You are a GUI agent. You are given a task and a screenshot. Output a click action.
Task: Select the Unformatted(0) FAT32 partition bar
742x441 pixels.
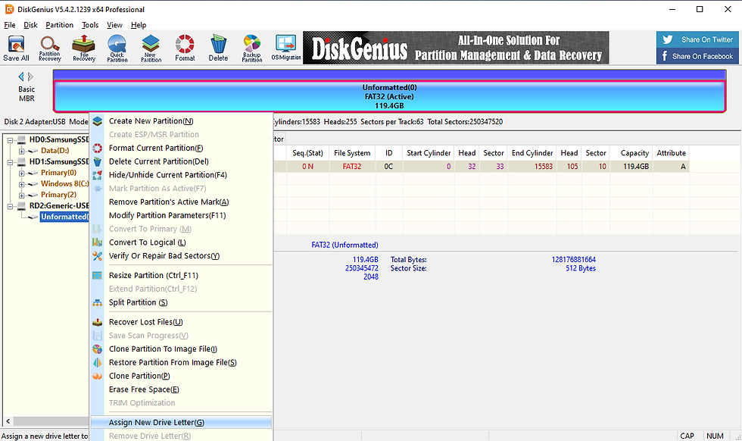point(389,97)
